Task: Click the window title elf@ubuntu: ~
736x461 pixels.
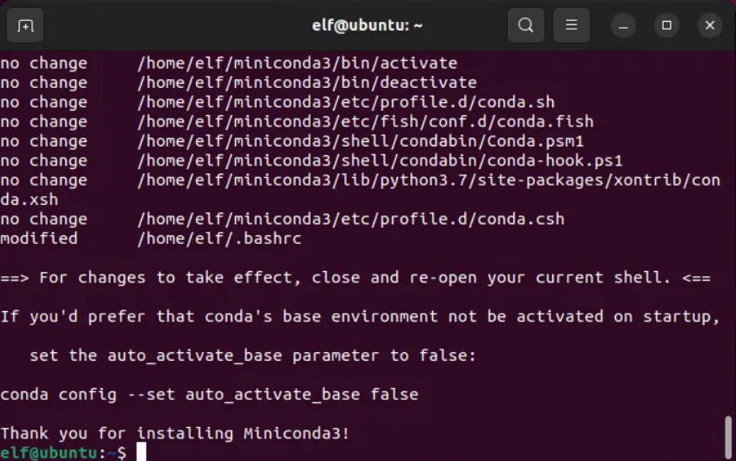Action: click(x=367, y=25)
